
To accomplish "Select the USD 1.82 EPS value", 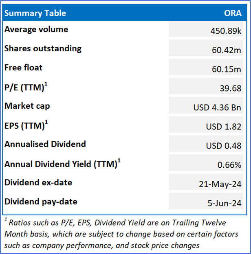I will (x=224, y=127).
